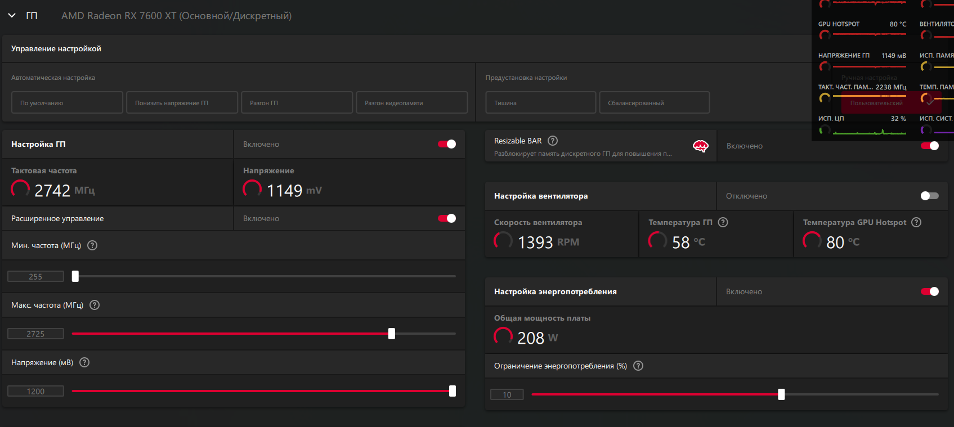Click the 1149 мВ value in the overlay

[894, 56]
